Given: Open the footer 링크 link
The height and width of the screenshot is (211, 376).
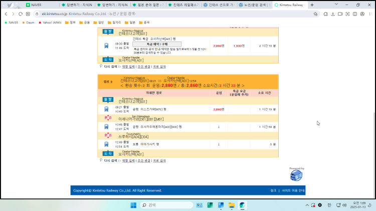Looking at the screenshot, I should 273,190.
